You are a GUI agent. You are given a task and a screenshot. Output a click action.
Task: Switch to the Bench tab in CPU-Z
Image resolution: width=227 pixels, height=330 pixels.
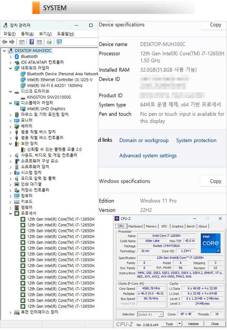coord(191,226)
